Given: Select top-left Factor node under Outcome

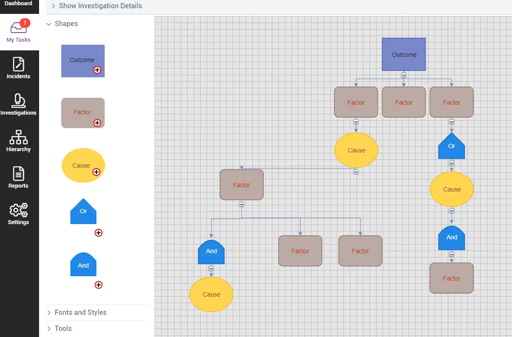Looking at the screenshot, I should (x=356, y=102).
